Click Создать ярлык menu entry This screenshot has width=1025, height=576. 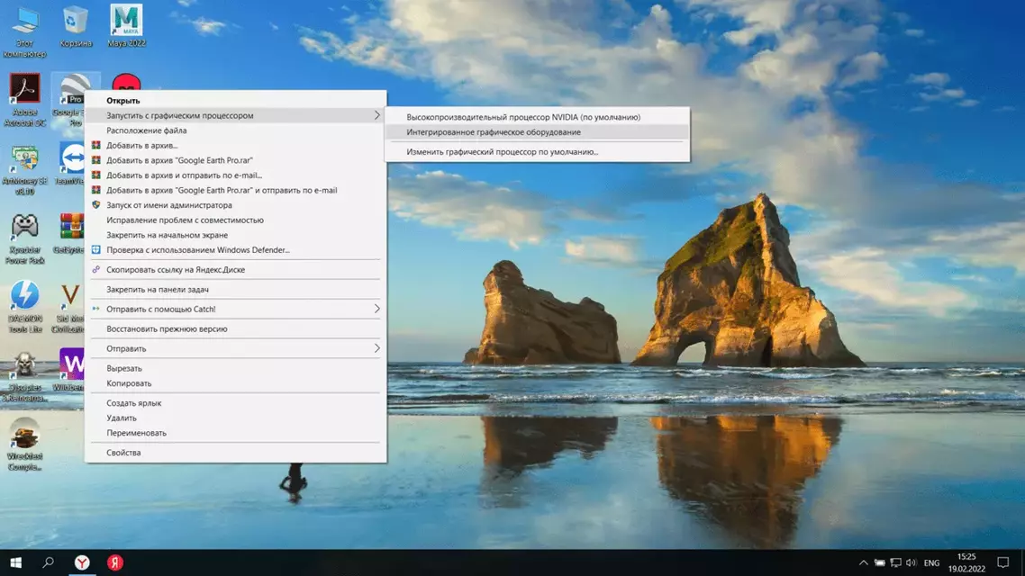(235, 403)
